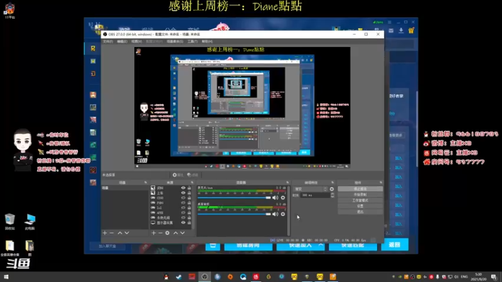
Task: Click the 滤镜 filters button above docks
Action: (193, 175)
